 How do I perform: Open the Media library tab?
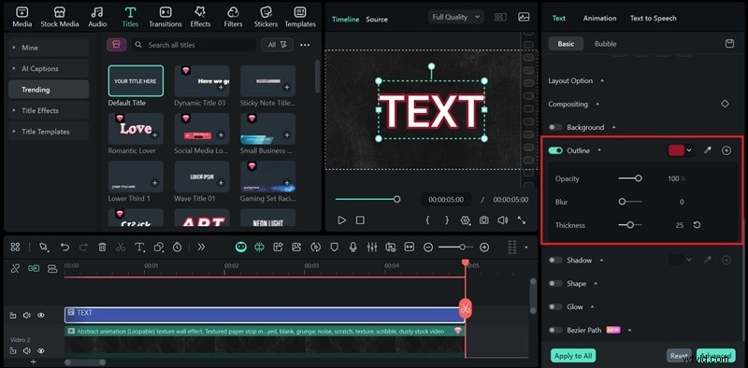(22, 17)
